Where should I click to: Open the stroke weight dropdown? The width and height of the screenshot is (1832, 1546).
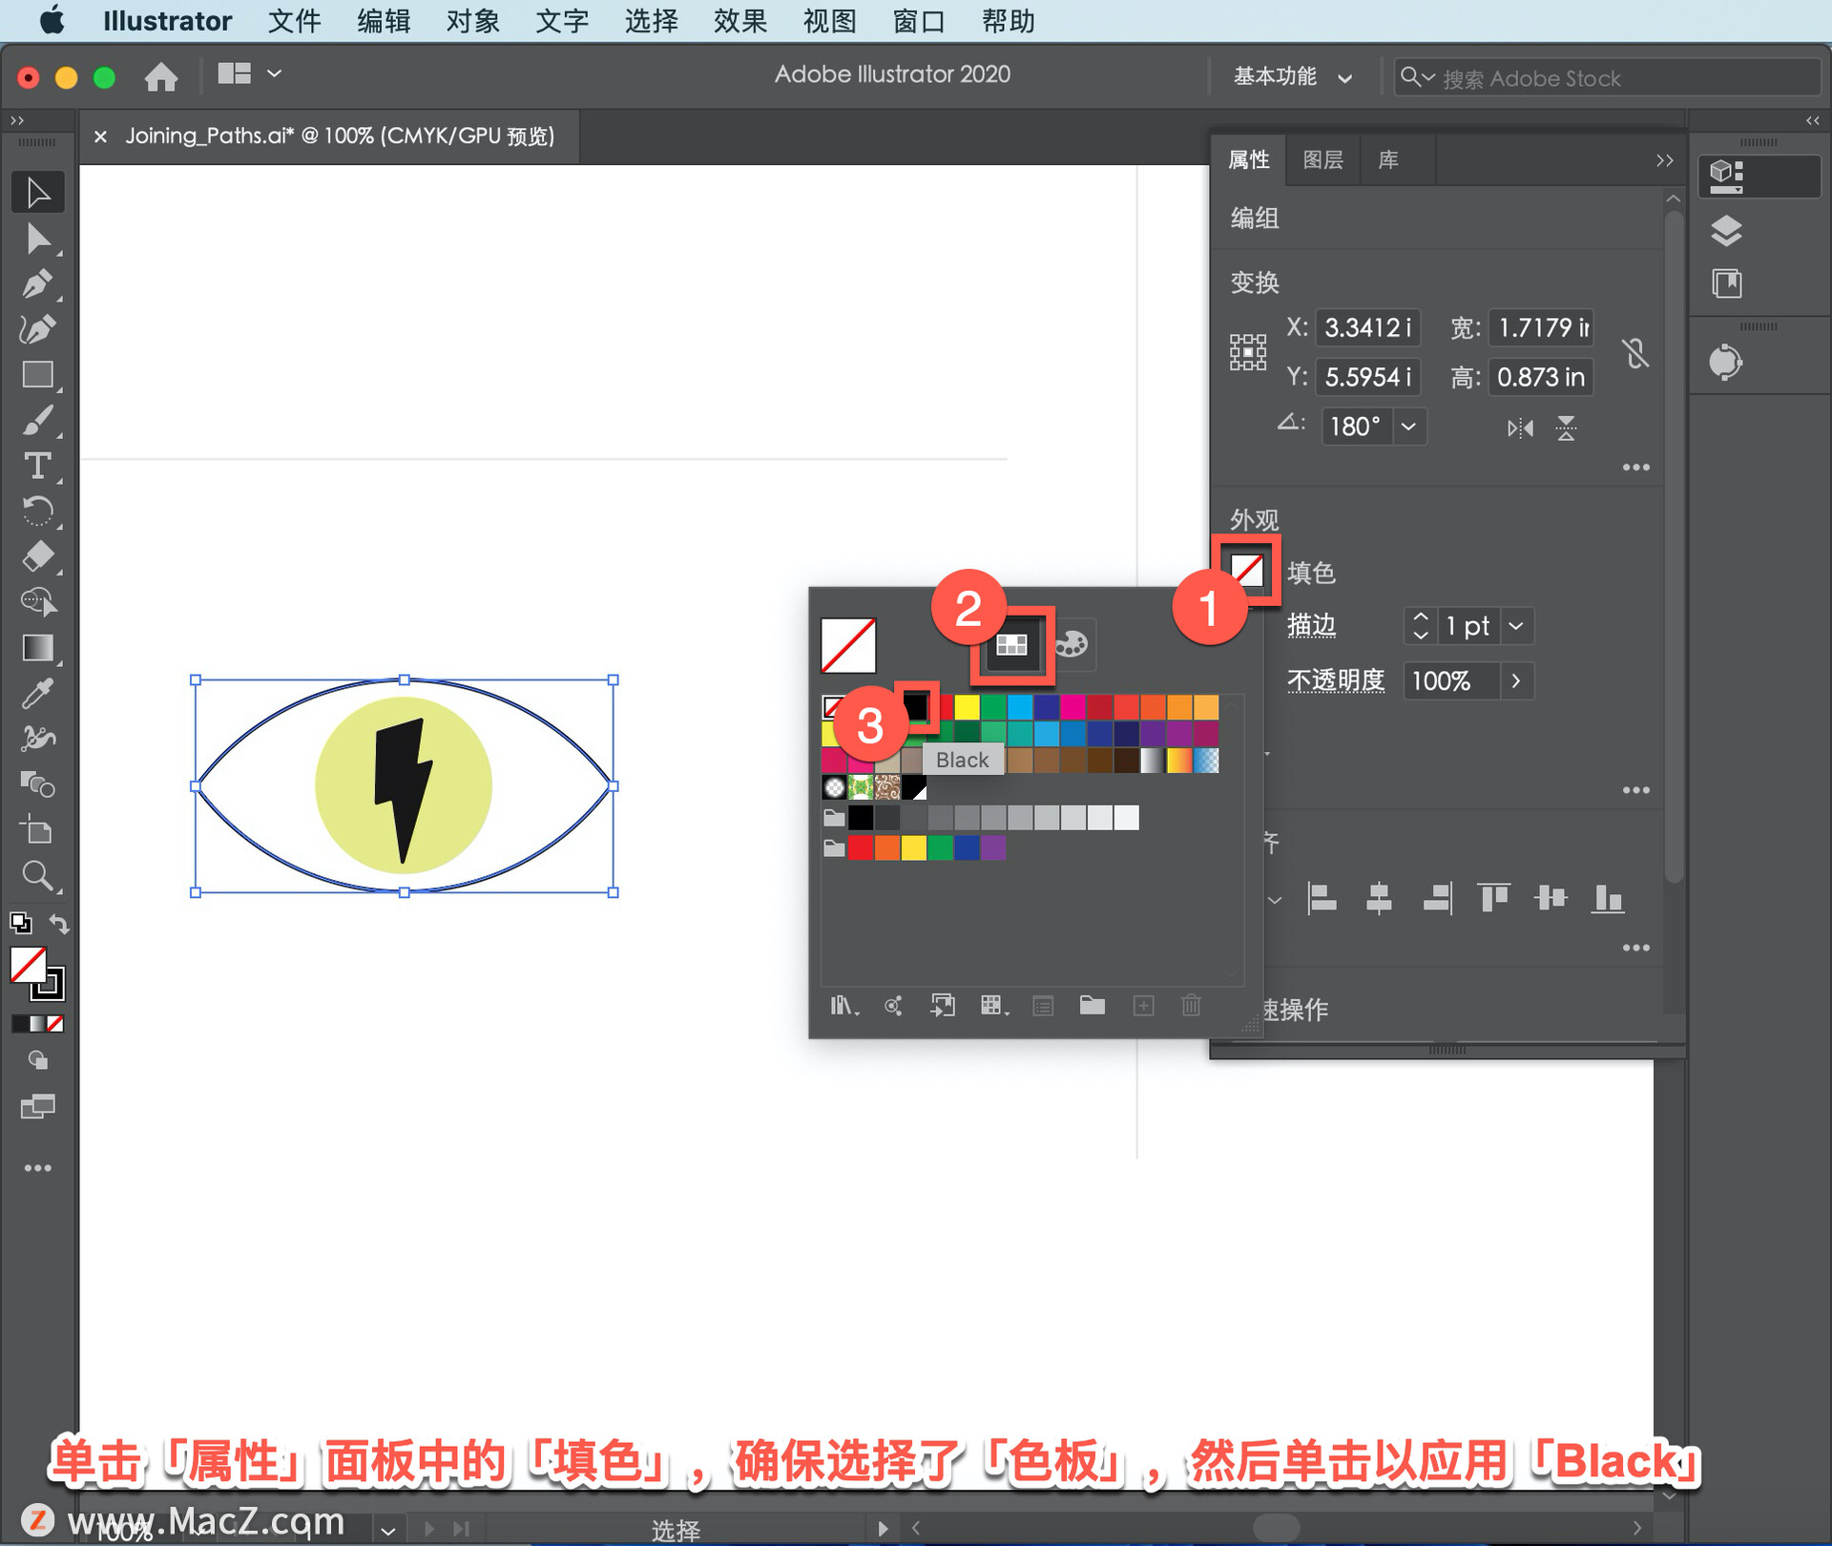(x=1516, y=626)
